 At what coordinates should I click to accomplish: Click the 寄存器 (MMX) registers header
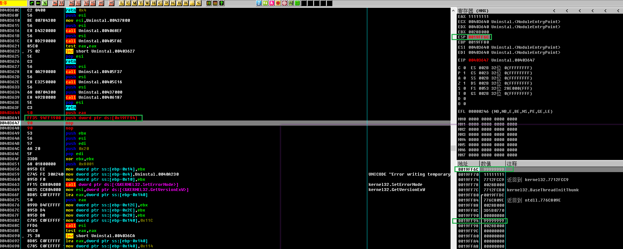click(473, 11)
